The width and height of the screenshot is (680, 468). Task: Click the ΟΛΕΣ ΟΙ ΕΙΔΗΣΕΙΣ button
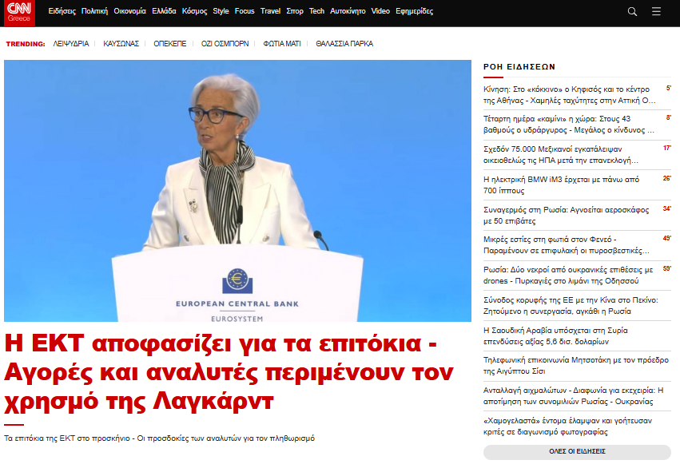(577, 451)
